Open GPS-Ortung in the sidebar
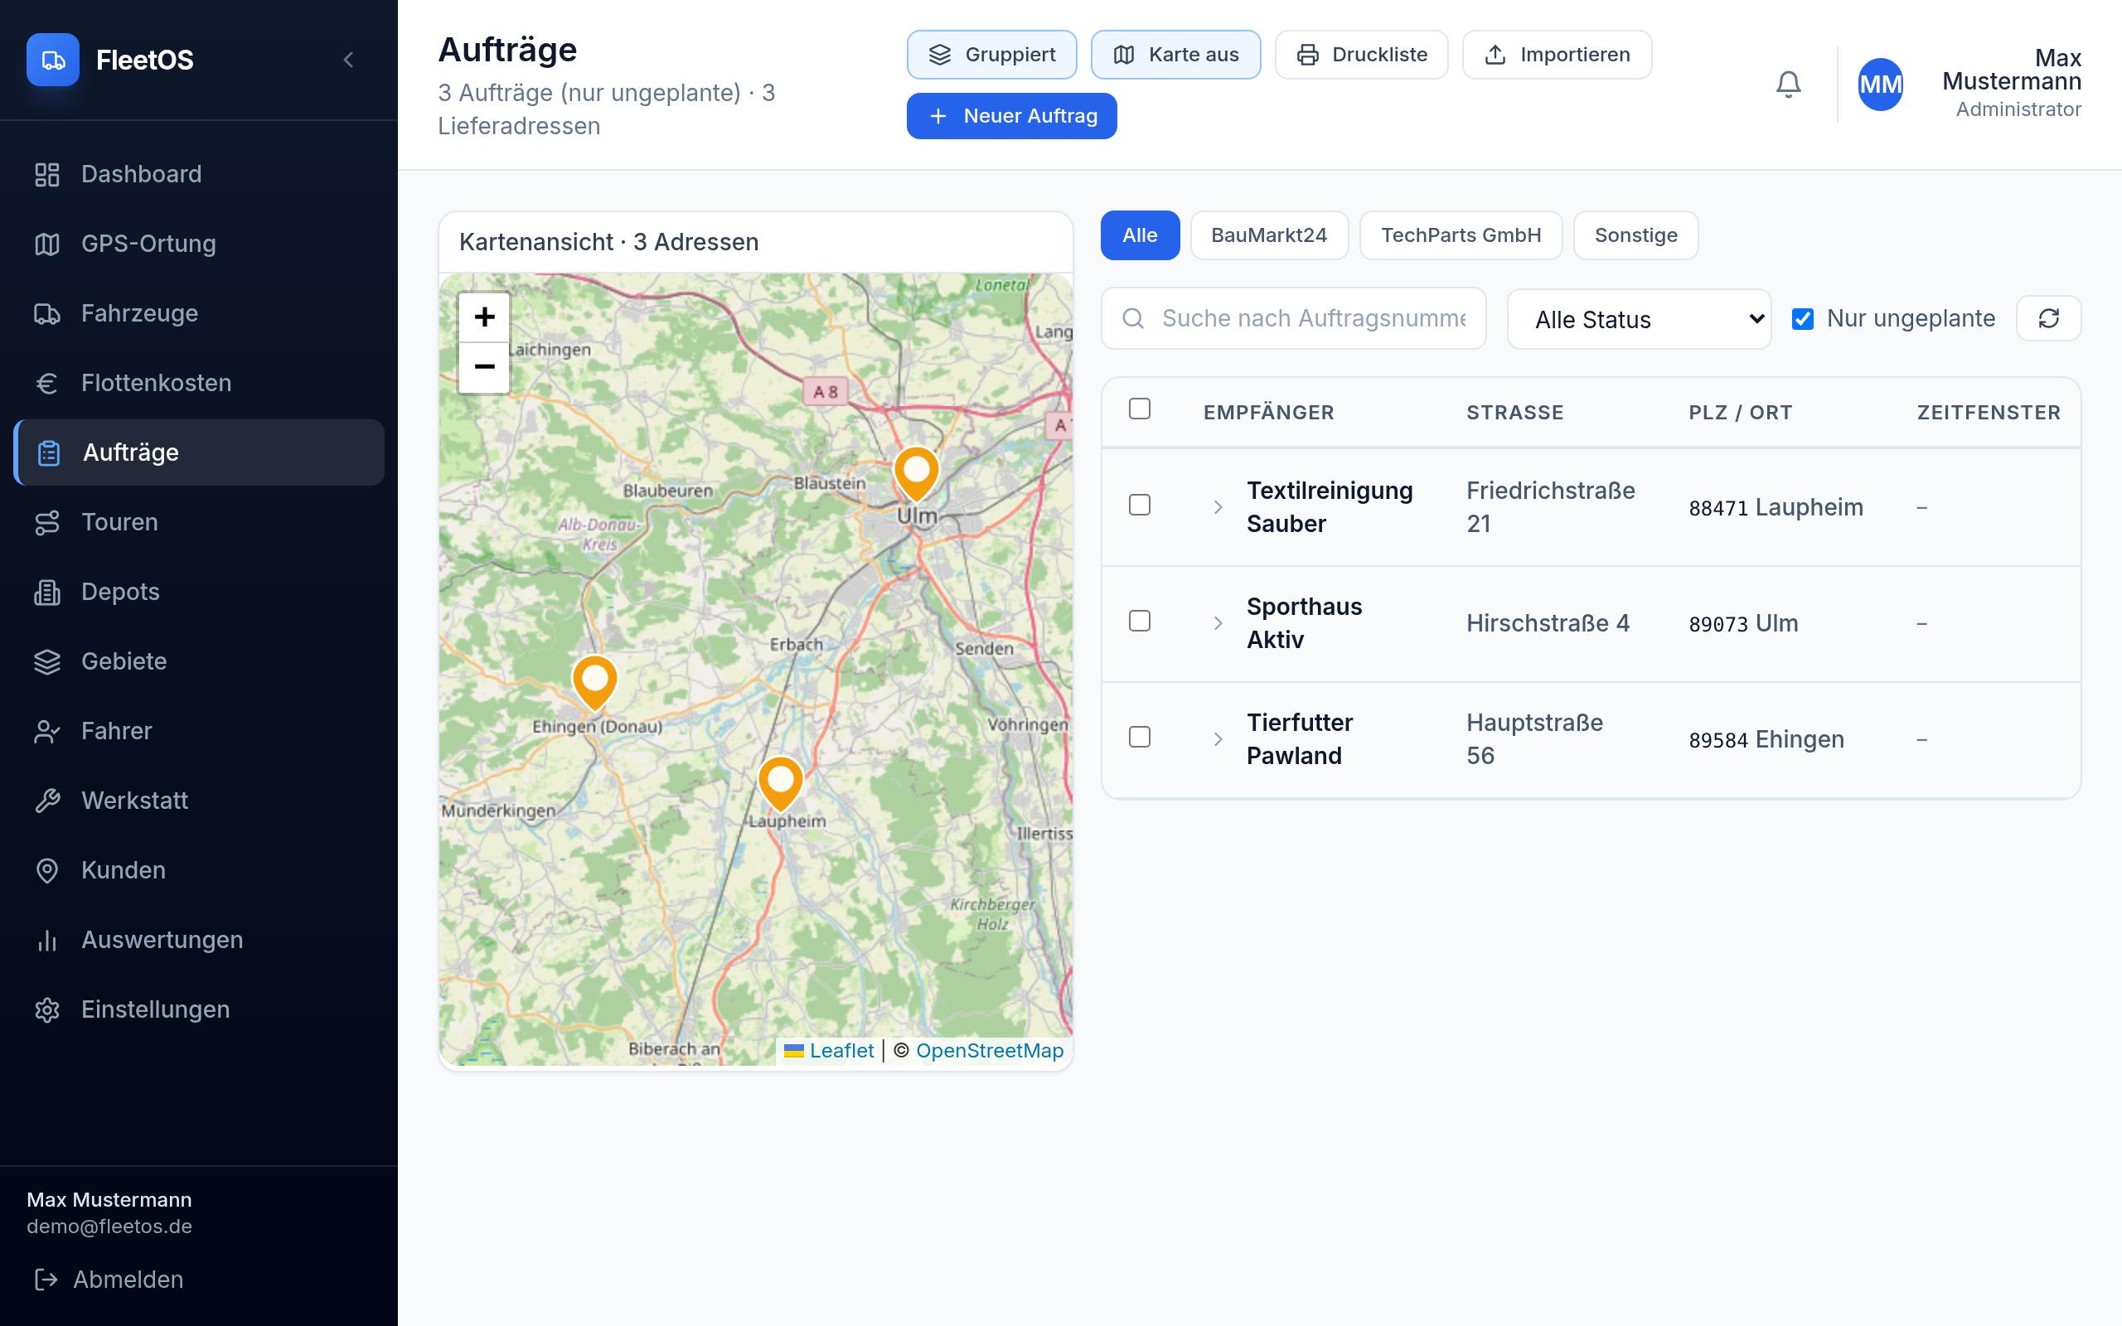Screen dimensions: 2122x1326 click(199, 244)
